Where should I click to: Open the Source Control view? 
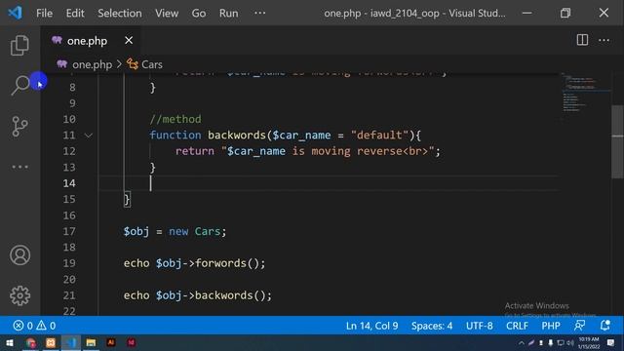coord(19,126)
